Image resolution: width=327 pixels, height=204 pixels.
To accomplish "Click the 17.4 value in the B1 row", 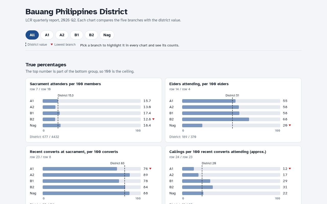I will tap(147, 113).
